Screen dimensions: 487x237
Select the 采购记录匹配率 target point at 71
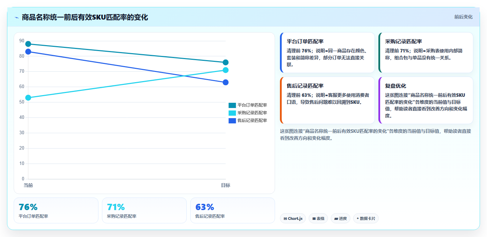point(226,70)
